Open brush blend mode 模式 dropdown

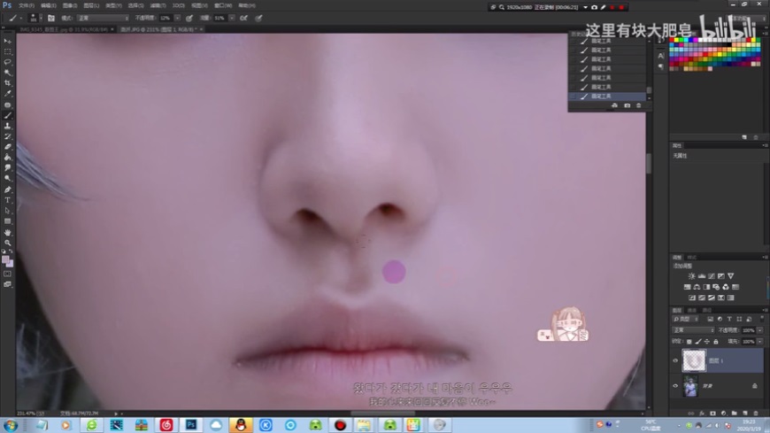(103, 19)
